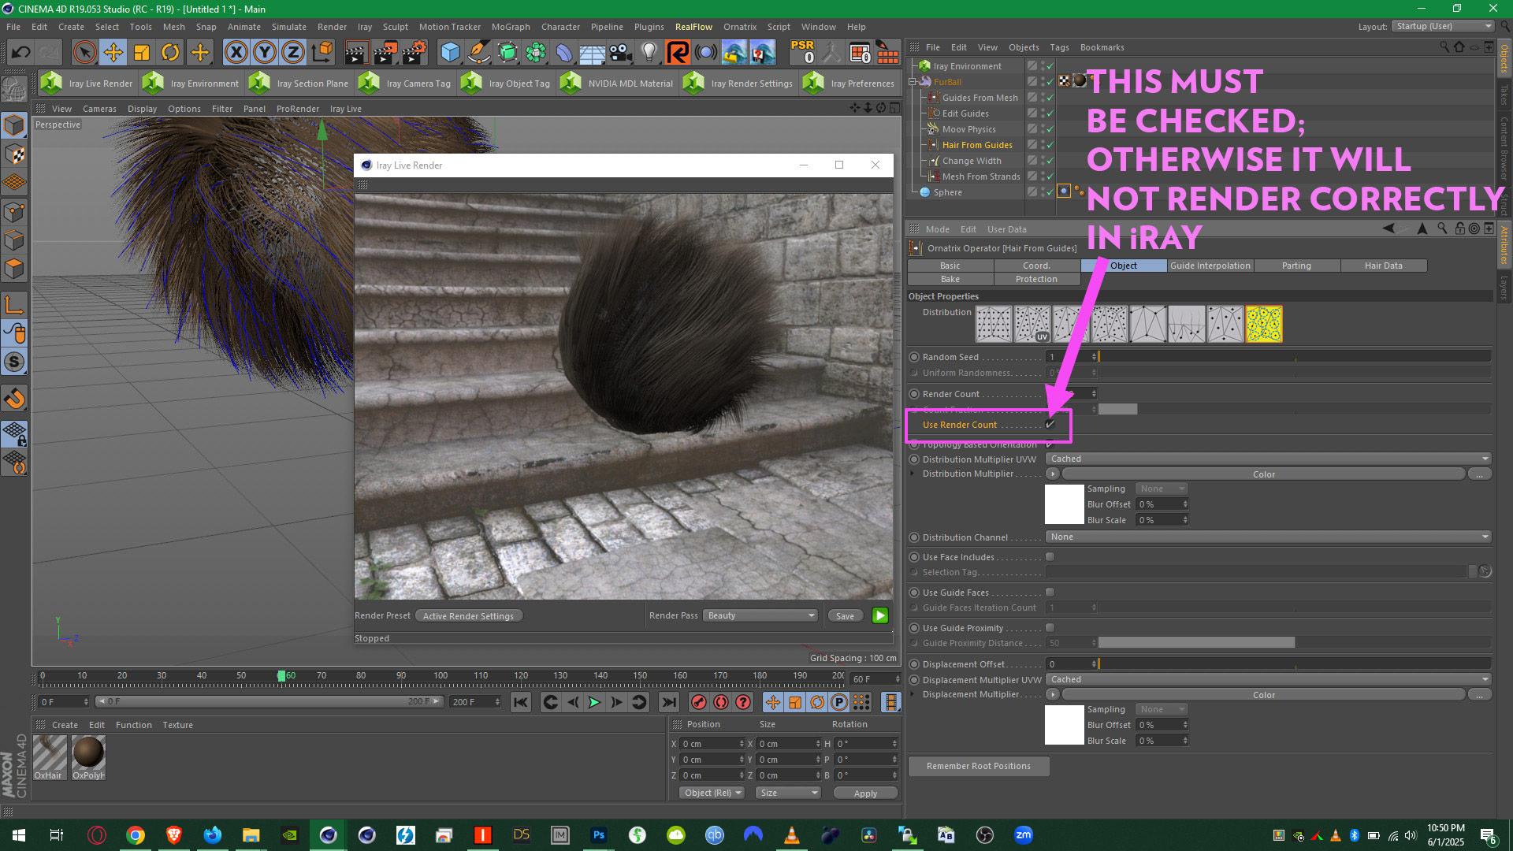Screen dimensions: 1513x851
Task: Play the animation forward
Action: click(x=594, y=702)
